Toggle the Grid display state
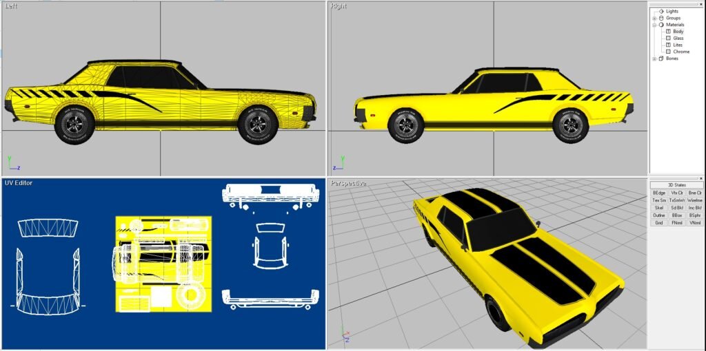The height and width of the screenshot is (351, 706). pos(659,223)
